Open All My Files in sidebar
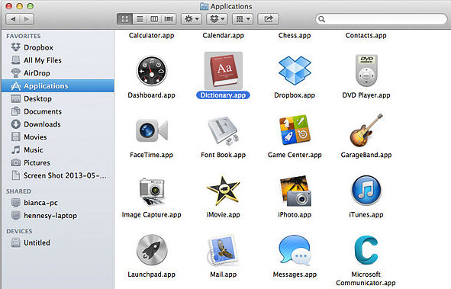451x289 pixels. pyautogui.click(x=57, y=60)
